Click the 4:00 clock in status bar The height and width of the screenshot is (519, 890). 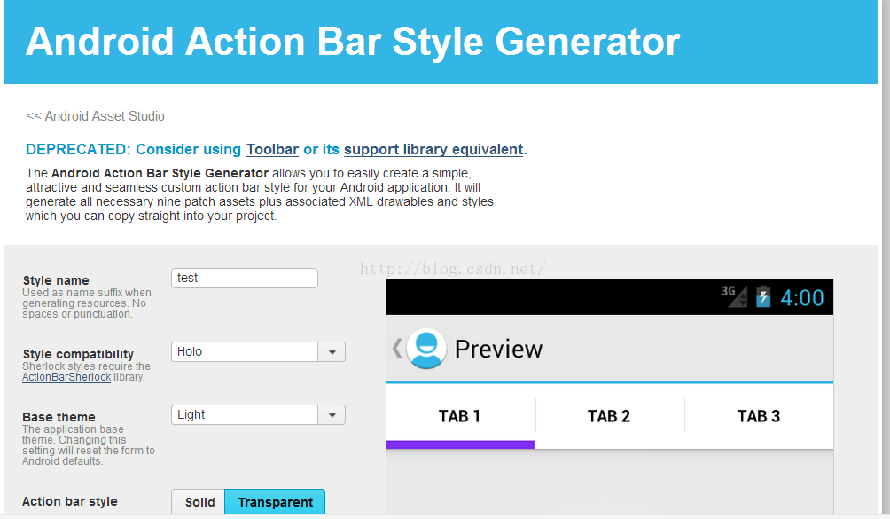click(802, 297)
